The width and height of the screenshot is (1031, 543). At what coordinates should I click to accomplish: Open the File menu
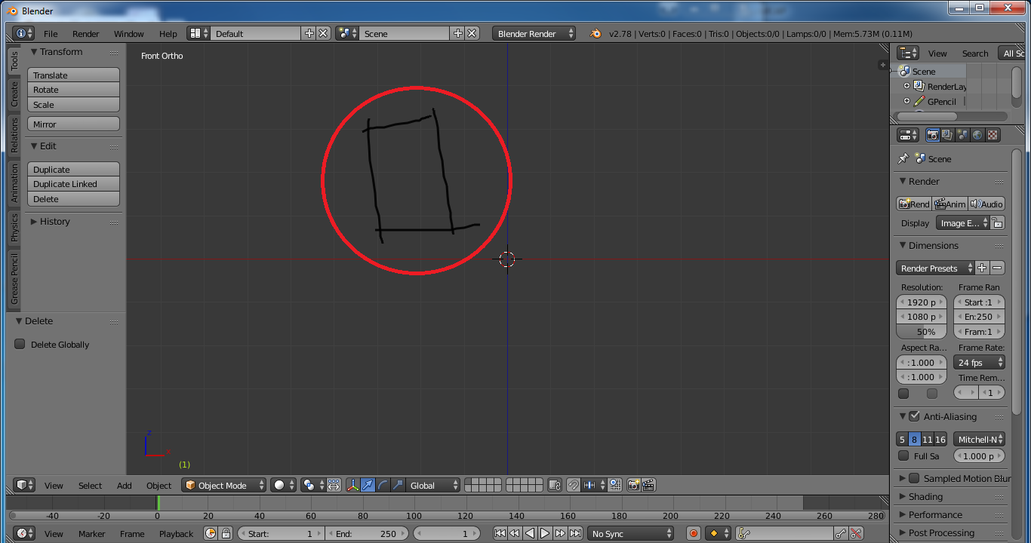click(51, 34)
